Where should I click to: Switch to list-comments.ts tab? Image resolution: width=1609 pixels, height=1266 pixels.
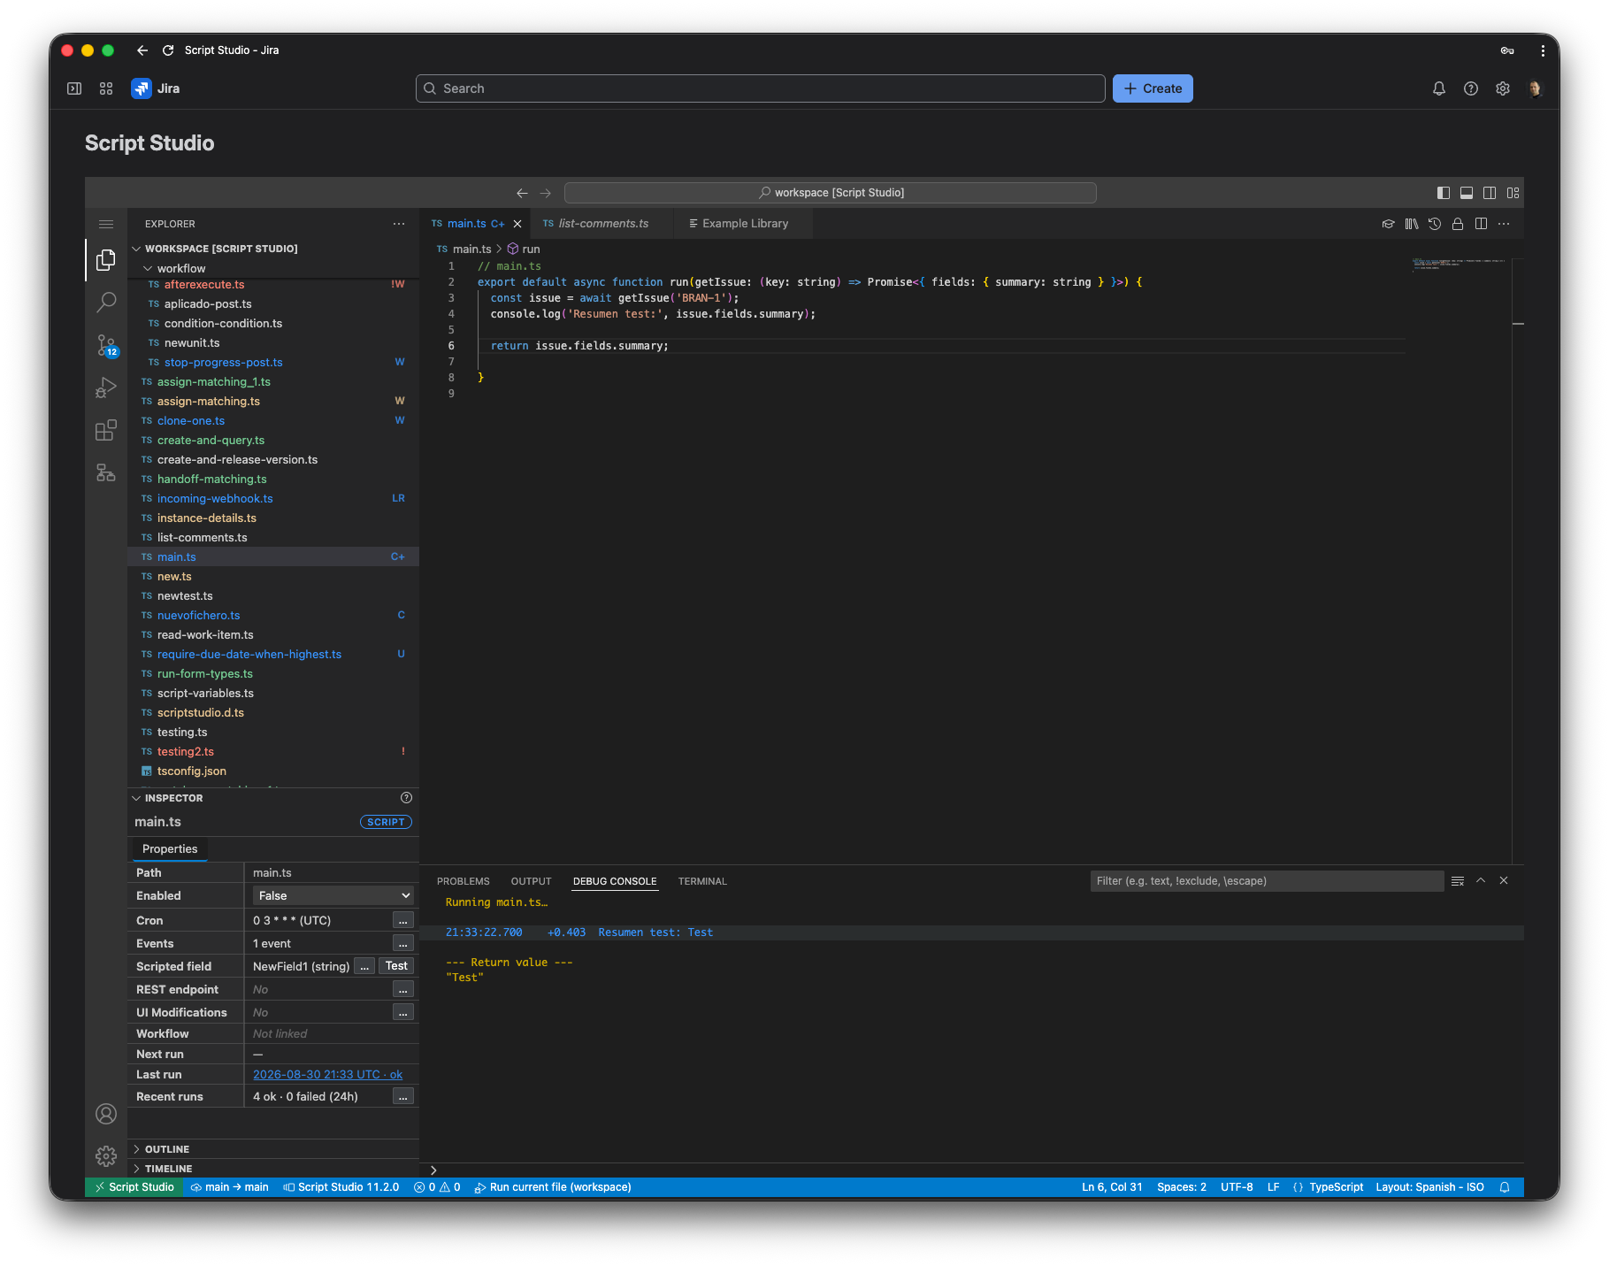pos(603,224)
